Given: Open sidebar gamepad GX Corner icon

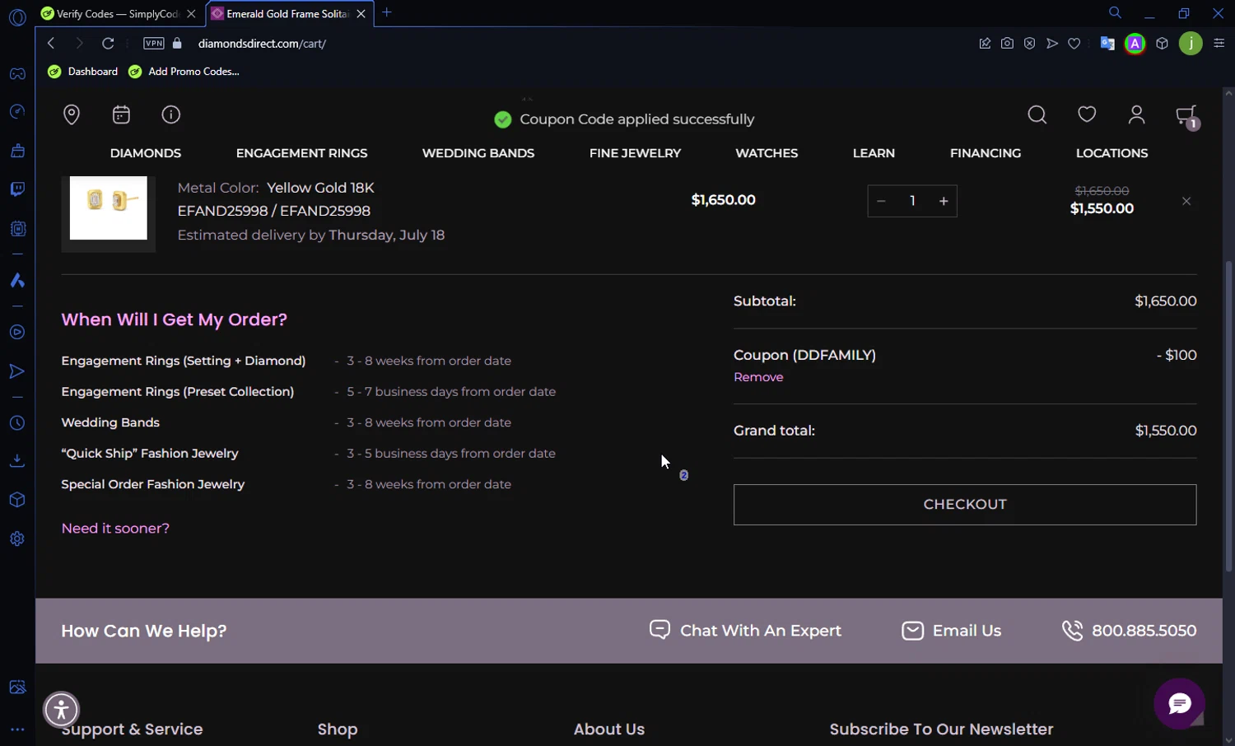Looking at the screenshot, I should pyautogui.click(x=17, y=74).
